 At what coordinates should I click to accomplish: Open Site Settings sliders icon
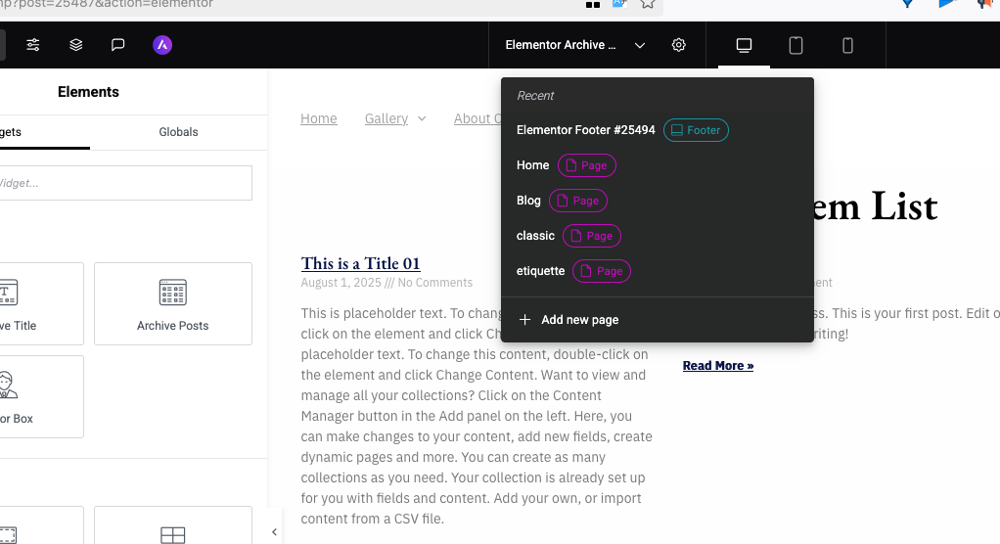click(x=33, y=45)
